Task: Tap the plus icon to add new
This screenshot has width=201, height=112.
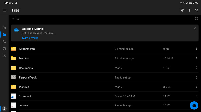Action: (189, 10)
